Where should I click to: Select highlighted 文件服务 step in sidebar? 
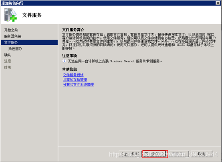[29, 42]
